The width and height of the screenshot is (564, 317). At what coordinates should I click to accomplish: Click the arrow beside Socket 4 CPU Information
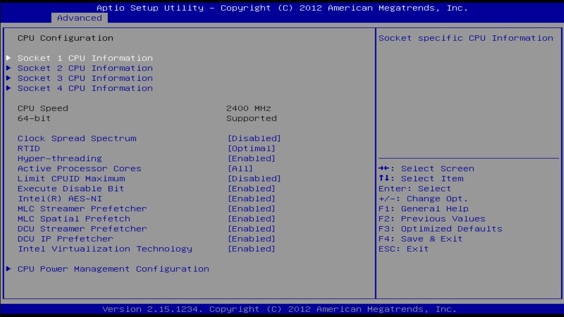[x=9, y=88]
